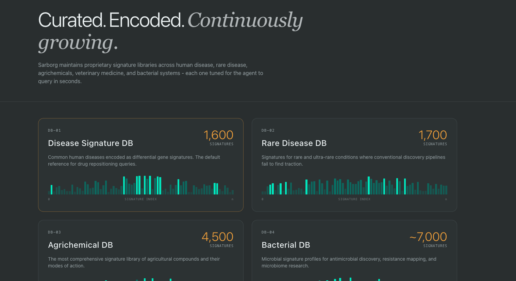Open the Agrichemical DB card title

click(80, 245)
